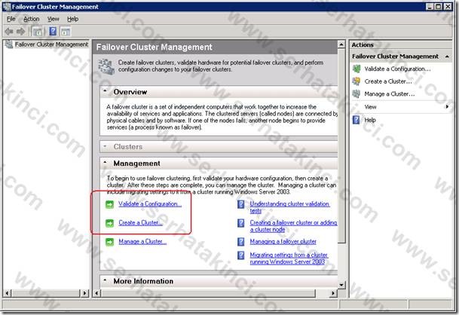Click the title bar application icon

[7, 7]
